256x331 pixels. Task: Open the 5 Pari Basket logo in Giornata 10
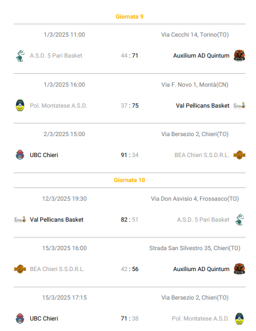point(239,219)
